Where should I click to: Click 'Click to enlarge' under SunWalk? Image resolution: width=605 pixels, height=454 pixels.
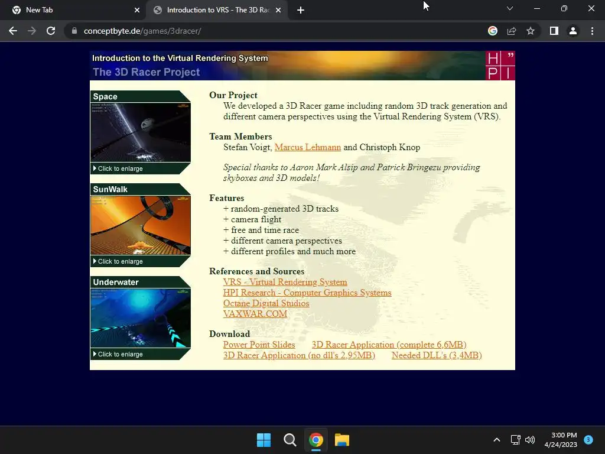coord(120,261)
